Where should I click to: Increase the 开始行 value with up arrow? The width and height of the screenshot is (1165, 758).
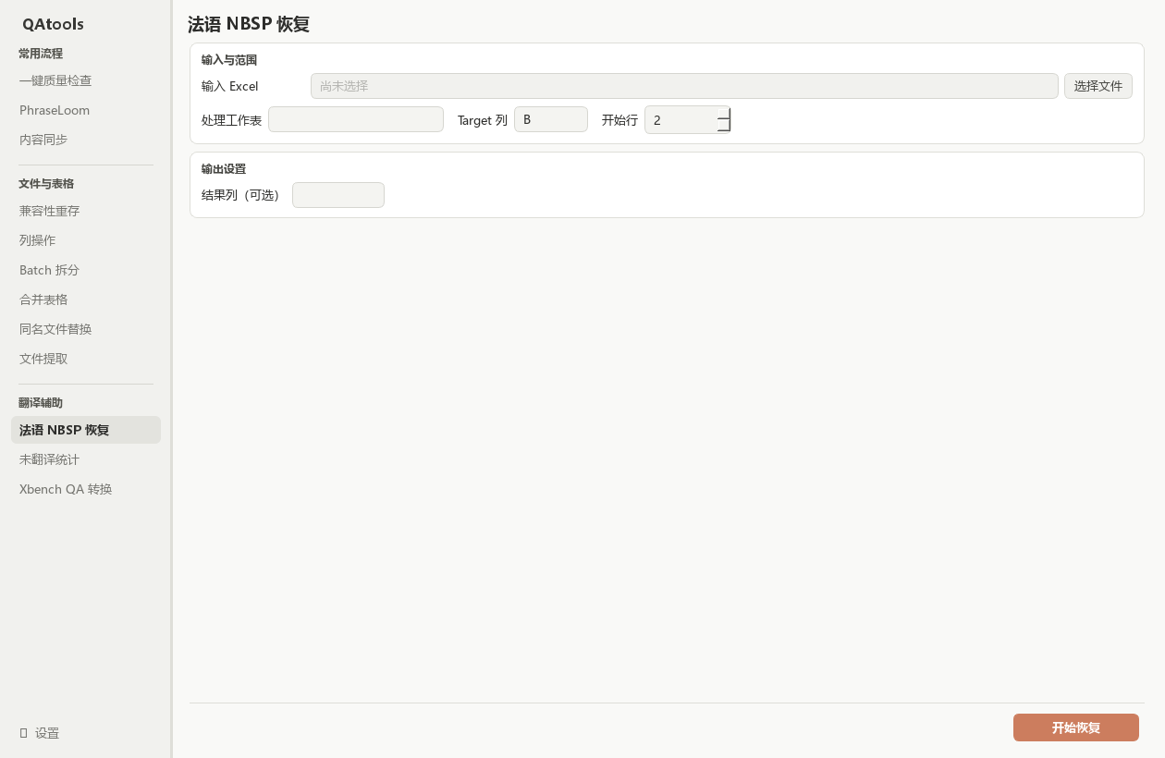click(x=724, y=114)
